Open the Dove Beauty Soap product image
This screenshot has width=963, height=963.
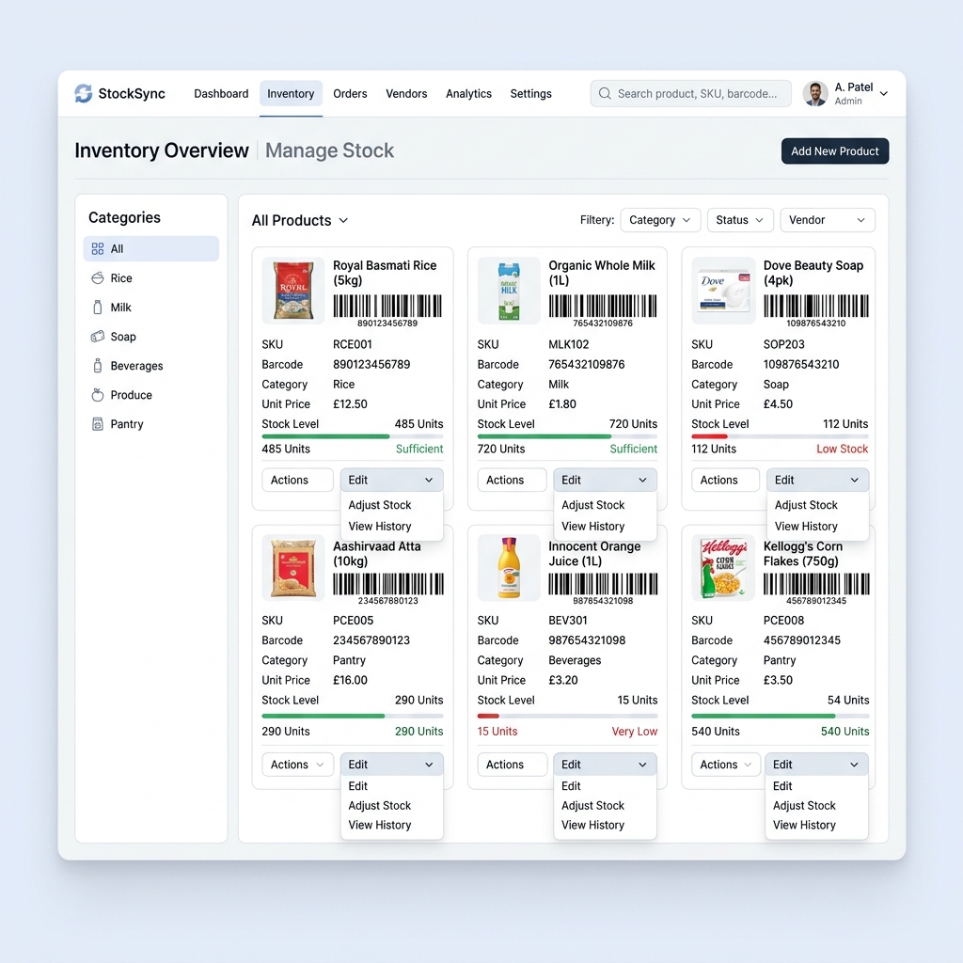723,291
